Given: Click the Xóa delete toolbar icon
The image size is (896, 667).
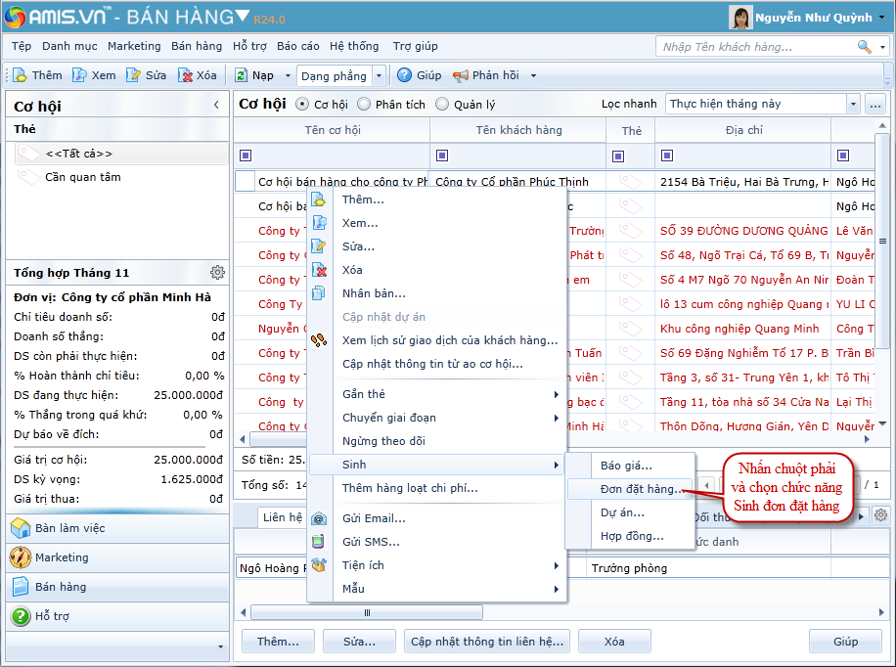Looking at the screenshot, I should [184, 75].
